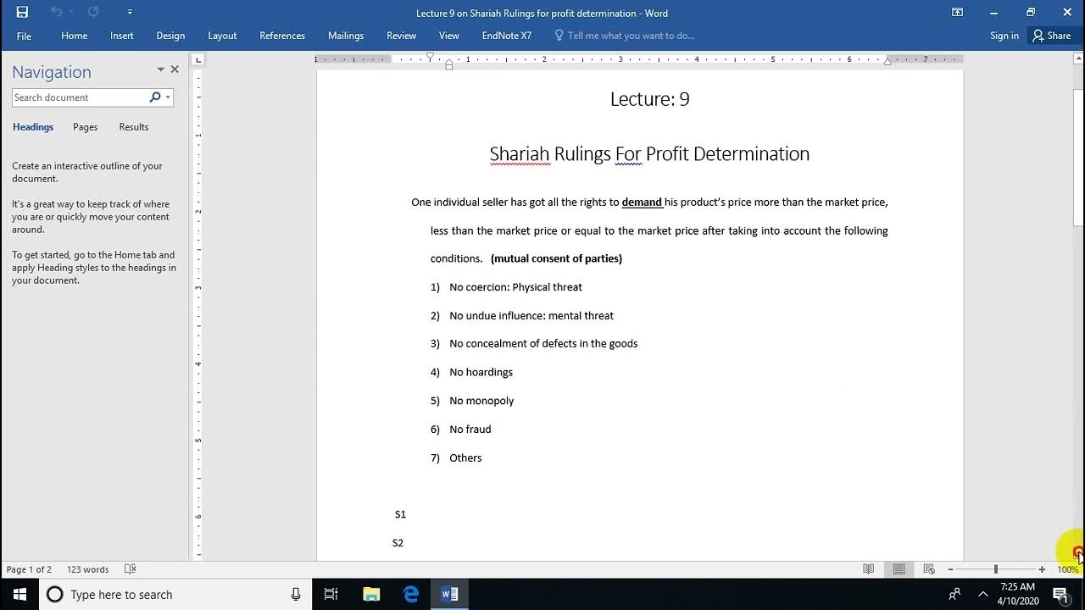Click the zoom out minus button
The width and height of the screenshot is (1085, 610).
pyautogui.click(x=950, y=569)
